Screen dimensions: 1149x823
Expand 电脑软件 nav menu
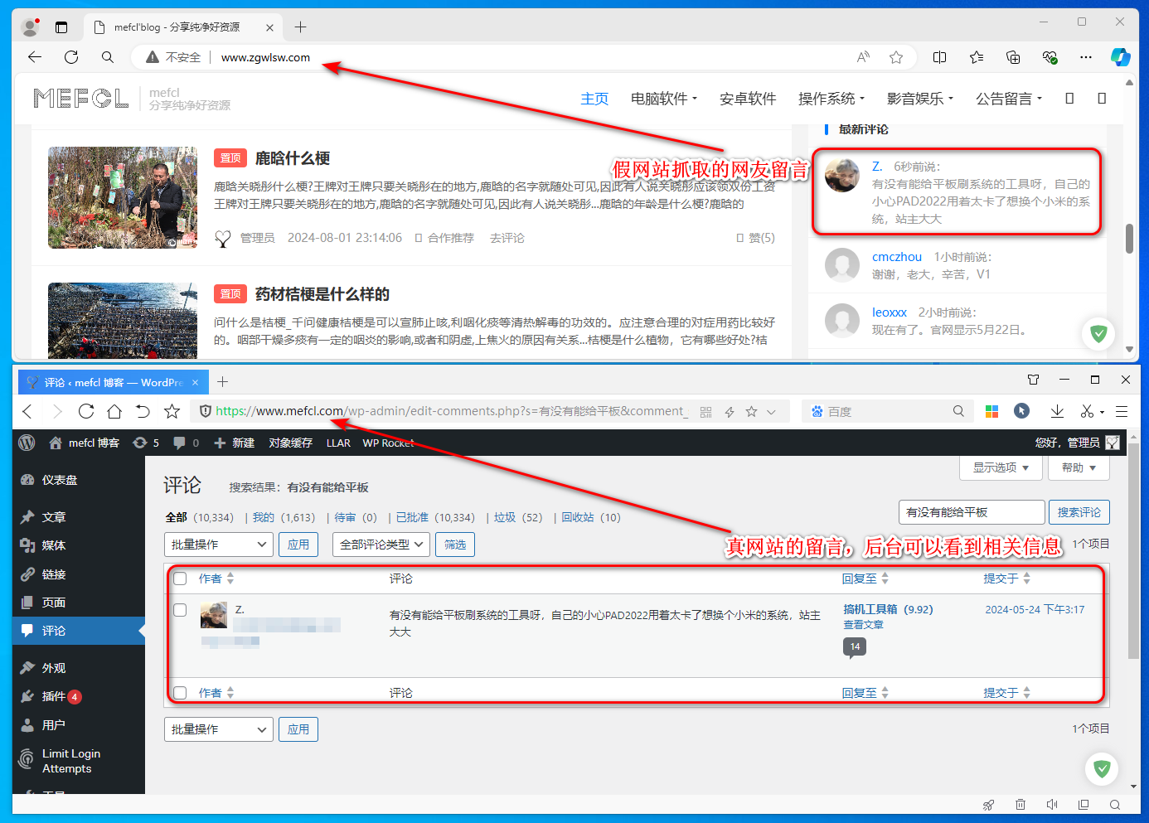[664, 99]
